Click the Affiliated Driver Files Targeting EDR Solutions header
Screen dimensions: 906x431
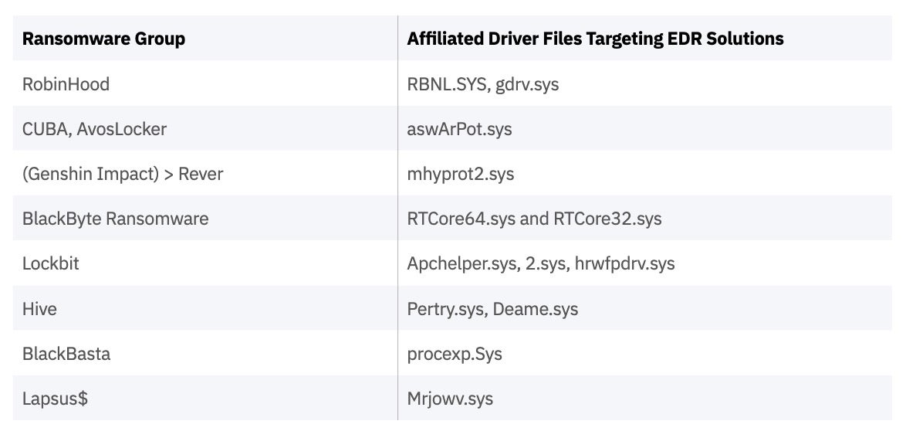(x=595, y=39)
